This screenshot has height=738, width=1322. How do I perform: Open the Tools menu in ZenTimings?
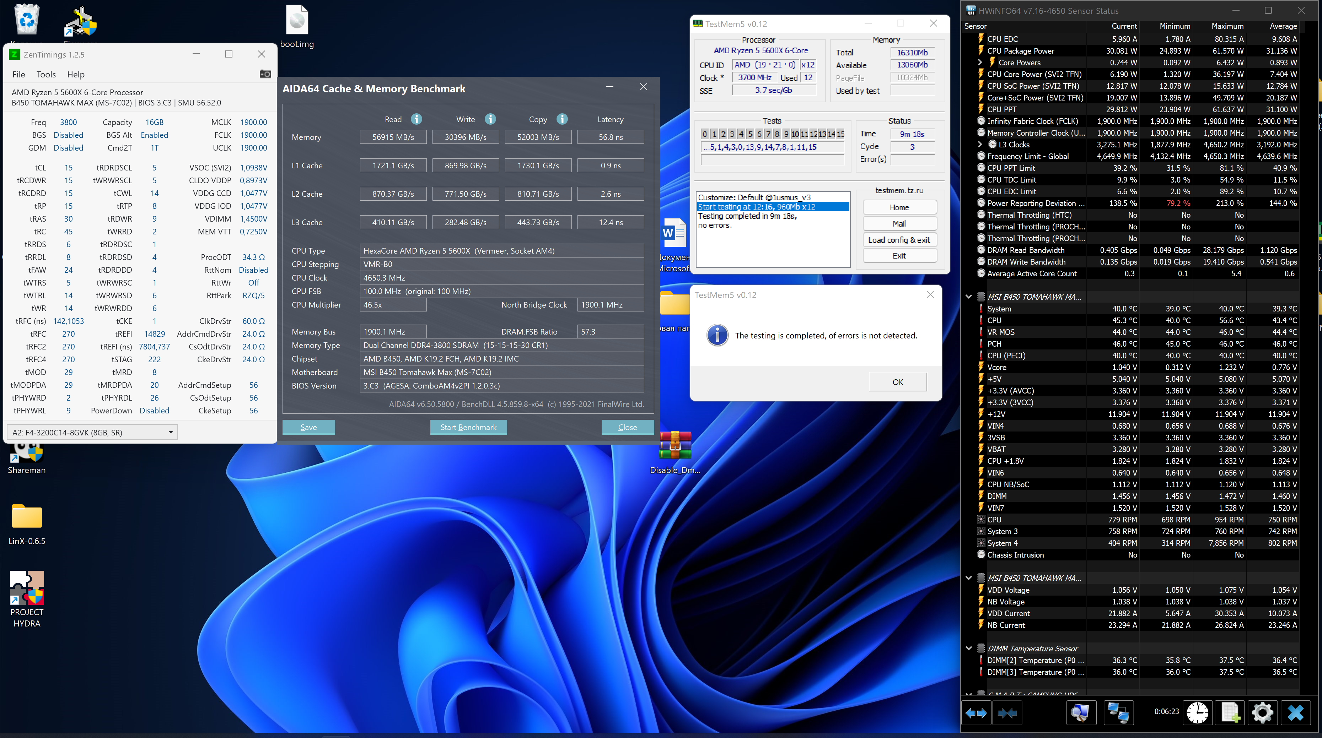click(46, 74)
